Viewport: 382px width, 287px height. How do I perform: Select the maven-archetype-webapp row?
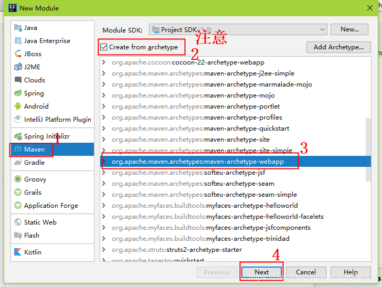coord(235,162)
